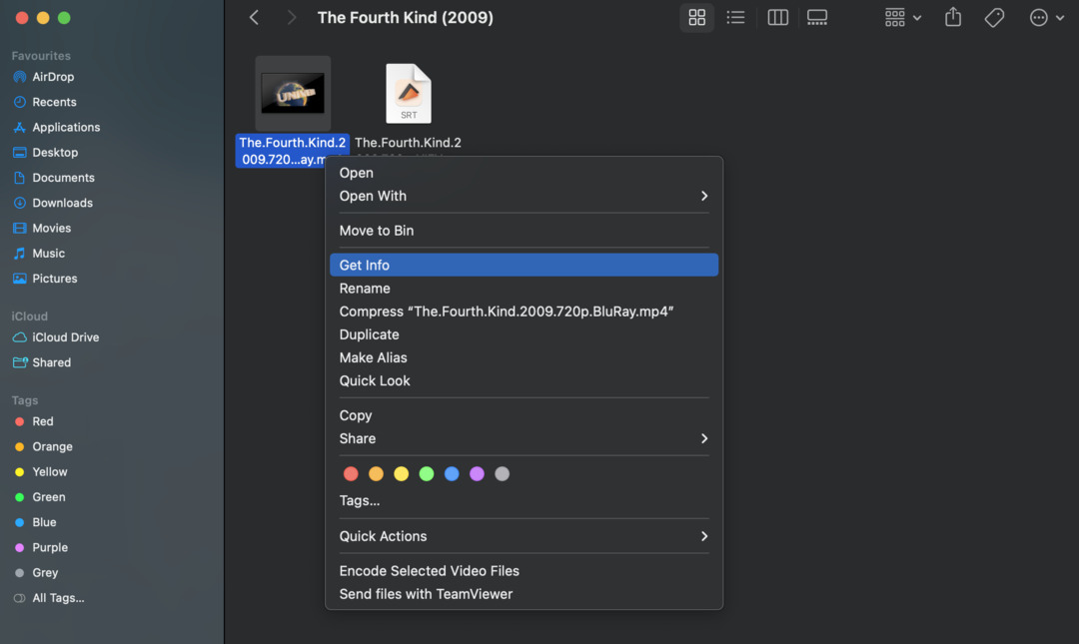Open Applications in sidebar

click(65, 127)
